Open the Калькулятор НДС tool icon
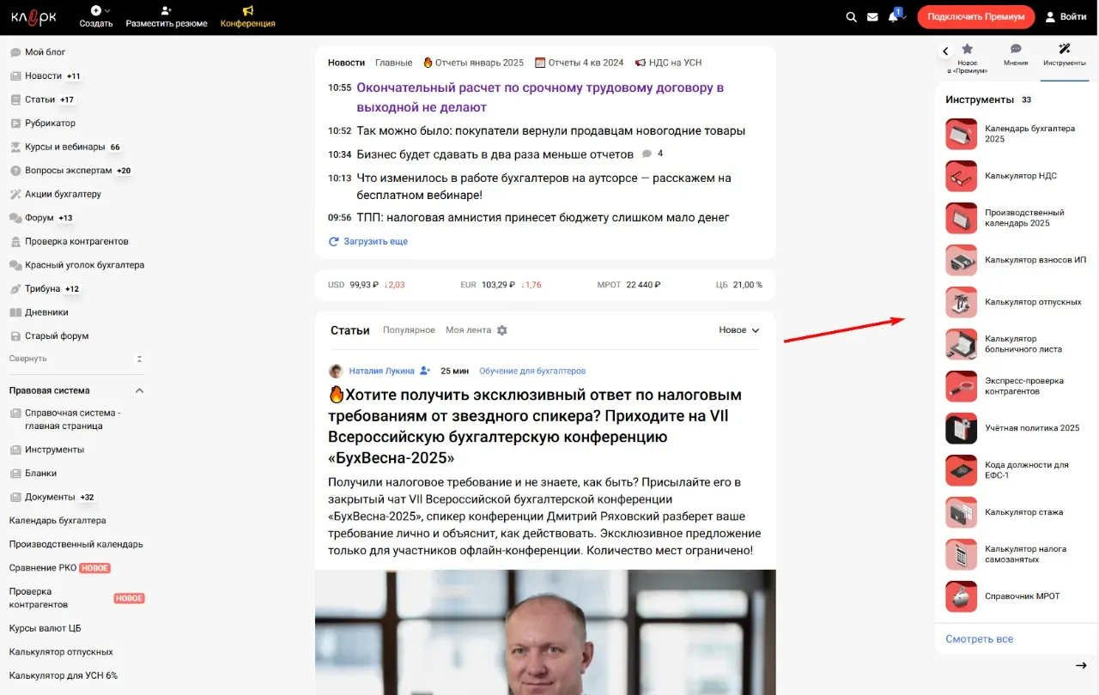The height and width of the screenshot is (695, 1099). click(x=962, y=176)
